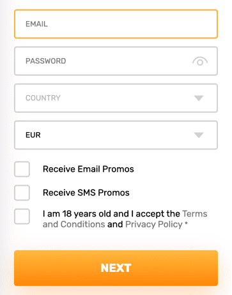Select the selected EUR value text
Viewport: 232px width, 295px height.
(33, 135)
